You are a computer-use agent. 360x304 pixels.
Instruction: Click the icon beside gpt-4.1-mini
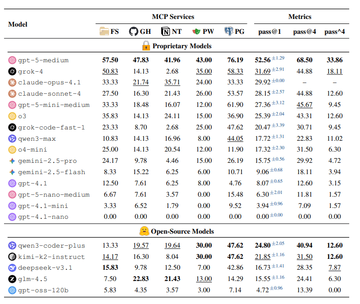pyautogui.click(x=12, y=205)
